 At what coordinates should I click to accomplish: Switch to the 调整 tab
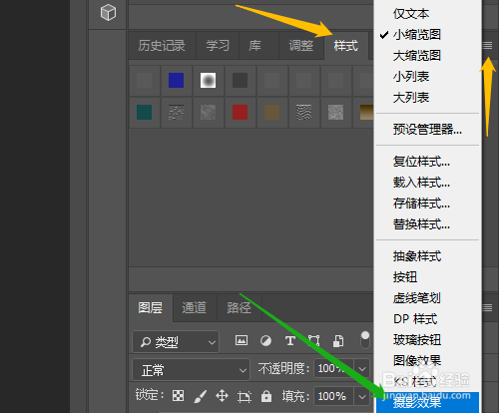click(x=301, y=46)
